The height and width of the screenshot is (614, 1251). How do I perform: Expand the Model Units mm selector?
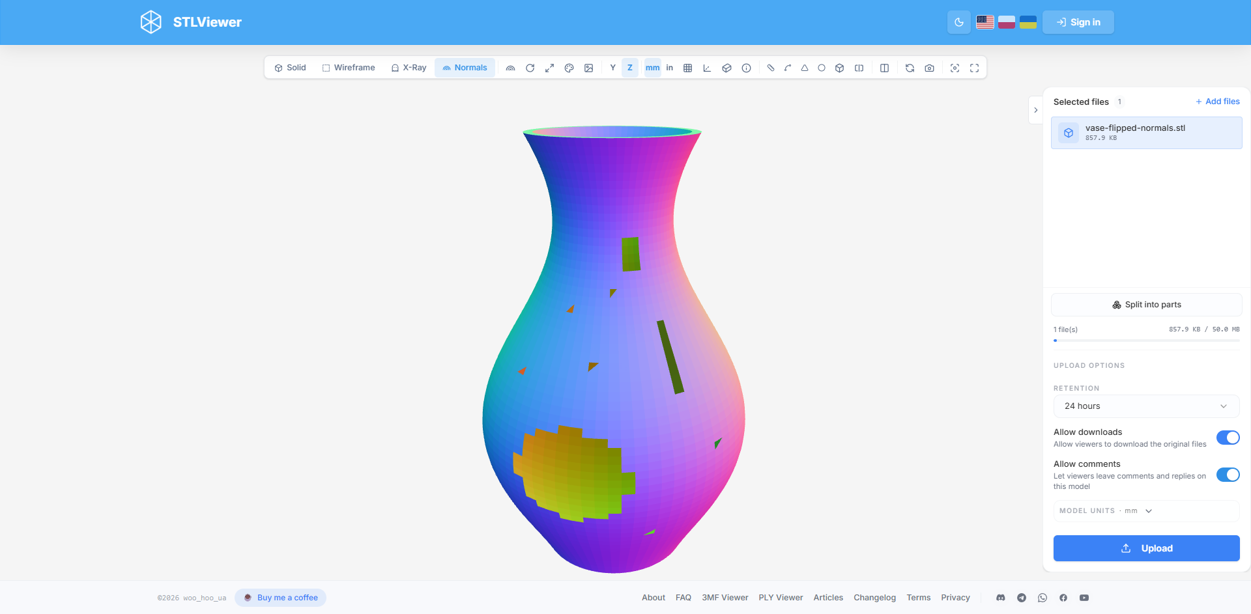click(x=1146, y=511)
